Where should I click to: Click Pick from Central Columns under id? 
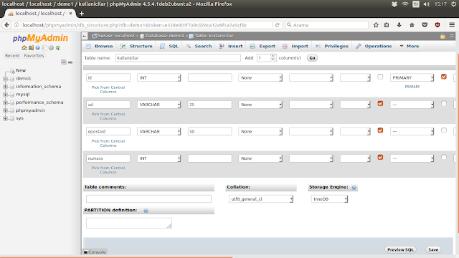(x=108, y=90)
